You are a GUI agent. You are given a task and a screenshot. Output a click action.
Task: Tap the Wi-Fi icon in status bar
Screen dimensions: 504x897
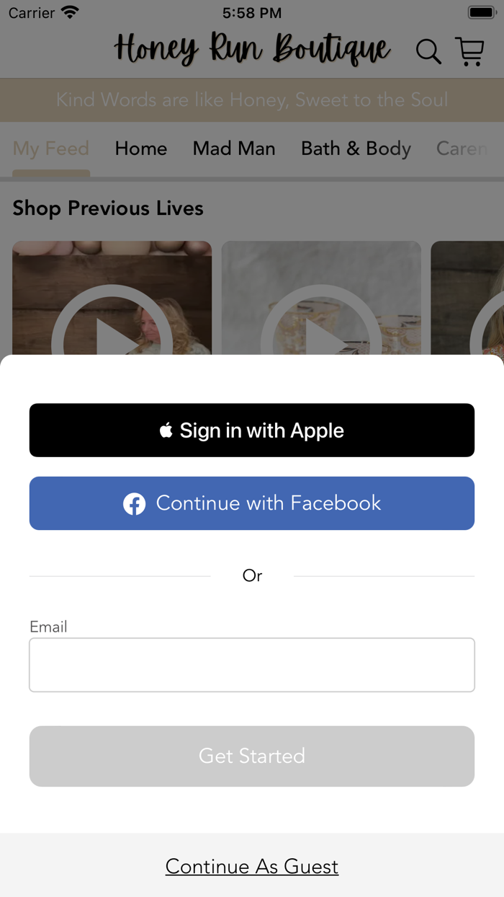tap(70, 12)
